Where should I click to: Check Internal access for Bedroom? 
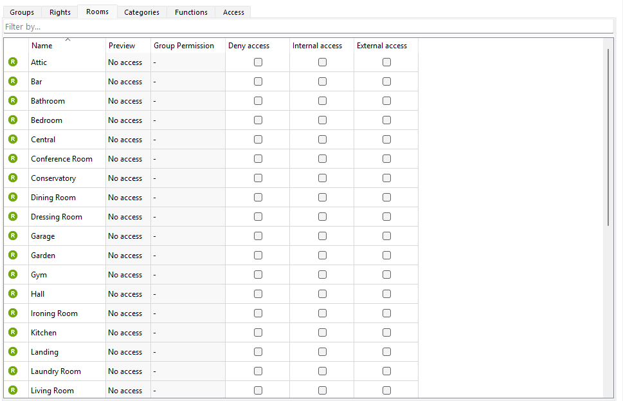[x=322, y=120]
